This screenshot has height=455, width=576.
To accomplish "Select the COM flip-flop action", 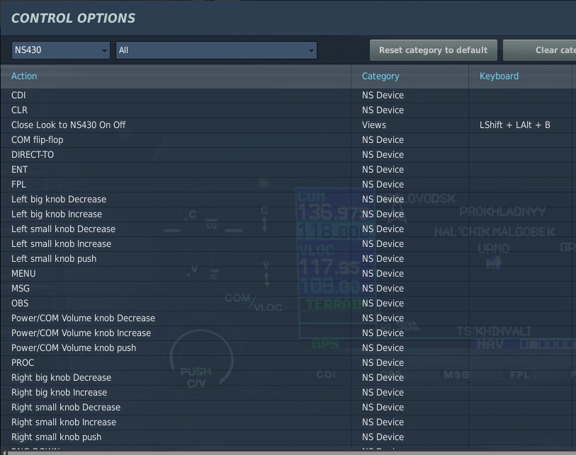I will (37, 139).
